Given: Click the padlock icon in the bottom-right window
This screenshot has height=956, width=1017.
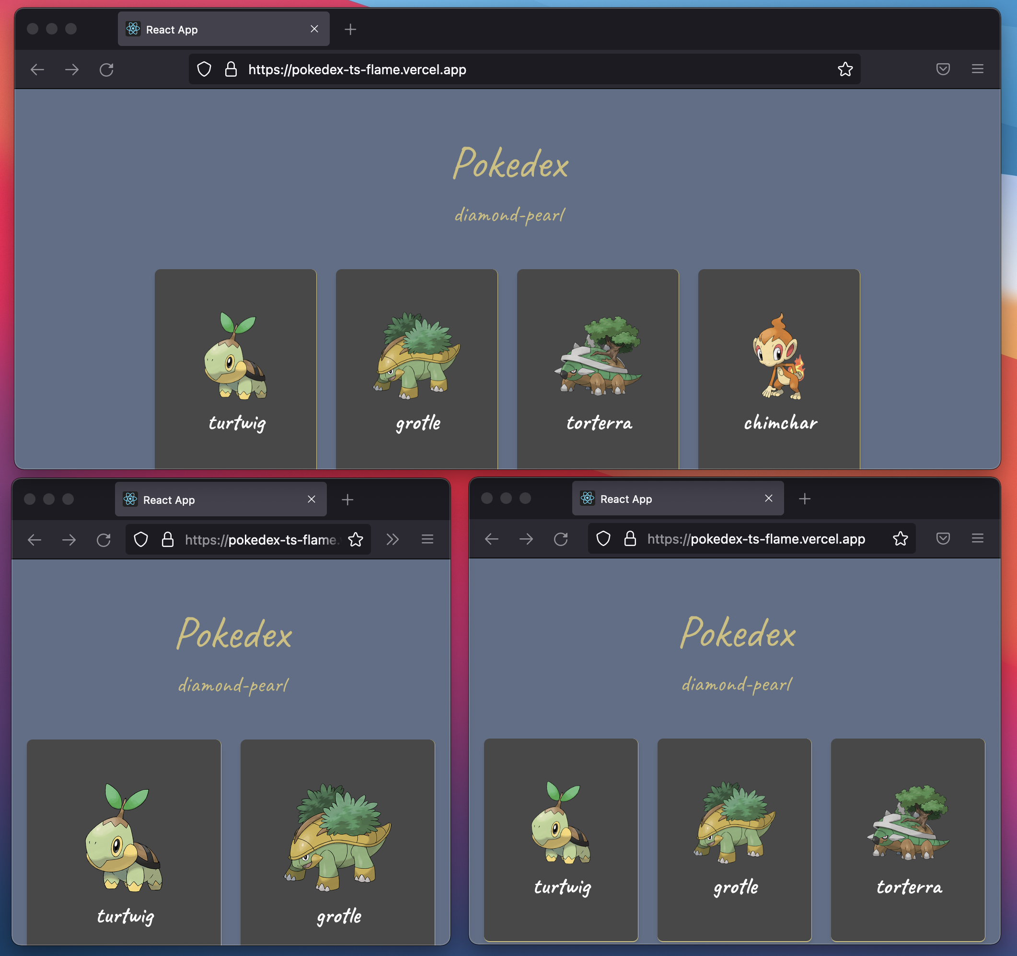Looking at the screenshot, I should click(x=630, y=539).
